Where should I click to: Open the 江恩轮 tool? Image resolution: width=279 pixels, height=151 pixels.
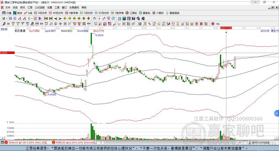tap(131, 13)
